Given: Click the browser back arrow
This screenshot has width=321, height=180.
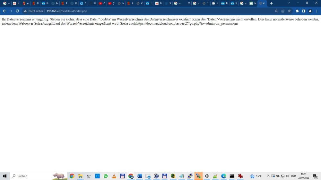Looking at the screenshot, I should (4, 11).
